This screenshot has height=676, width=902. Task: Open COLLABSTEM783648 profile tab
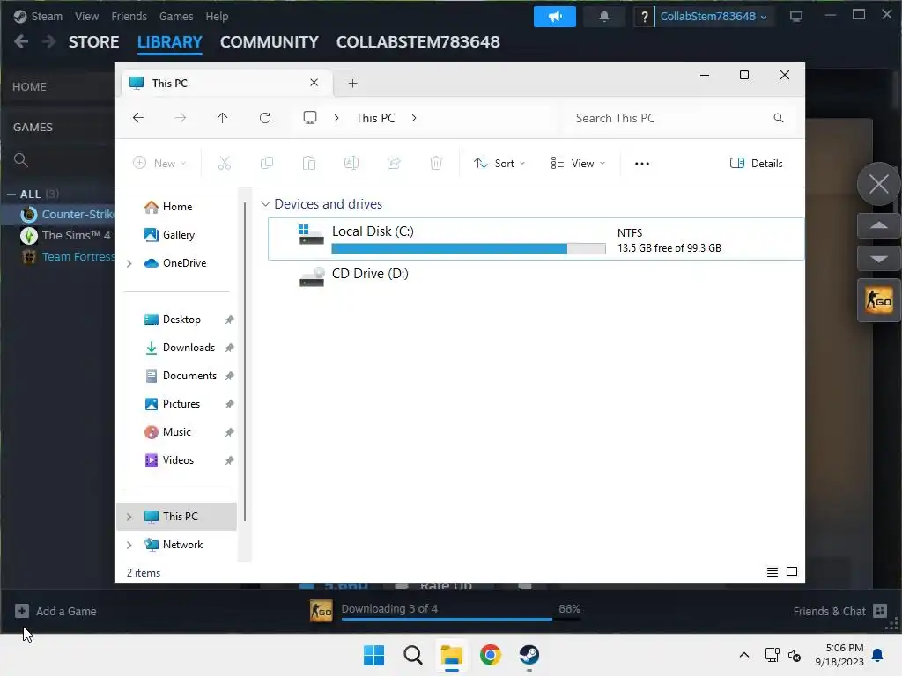click(418, 42)
